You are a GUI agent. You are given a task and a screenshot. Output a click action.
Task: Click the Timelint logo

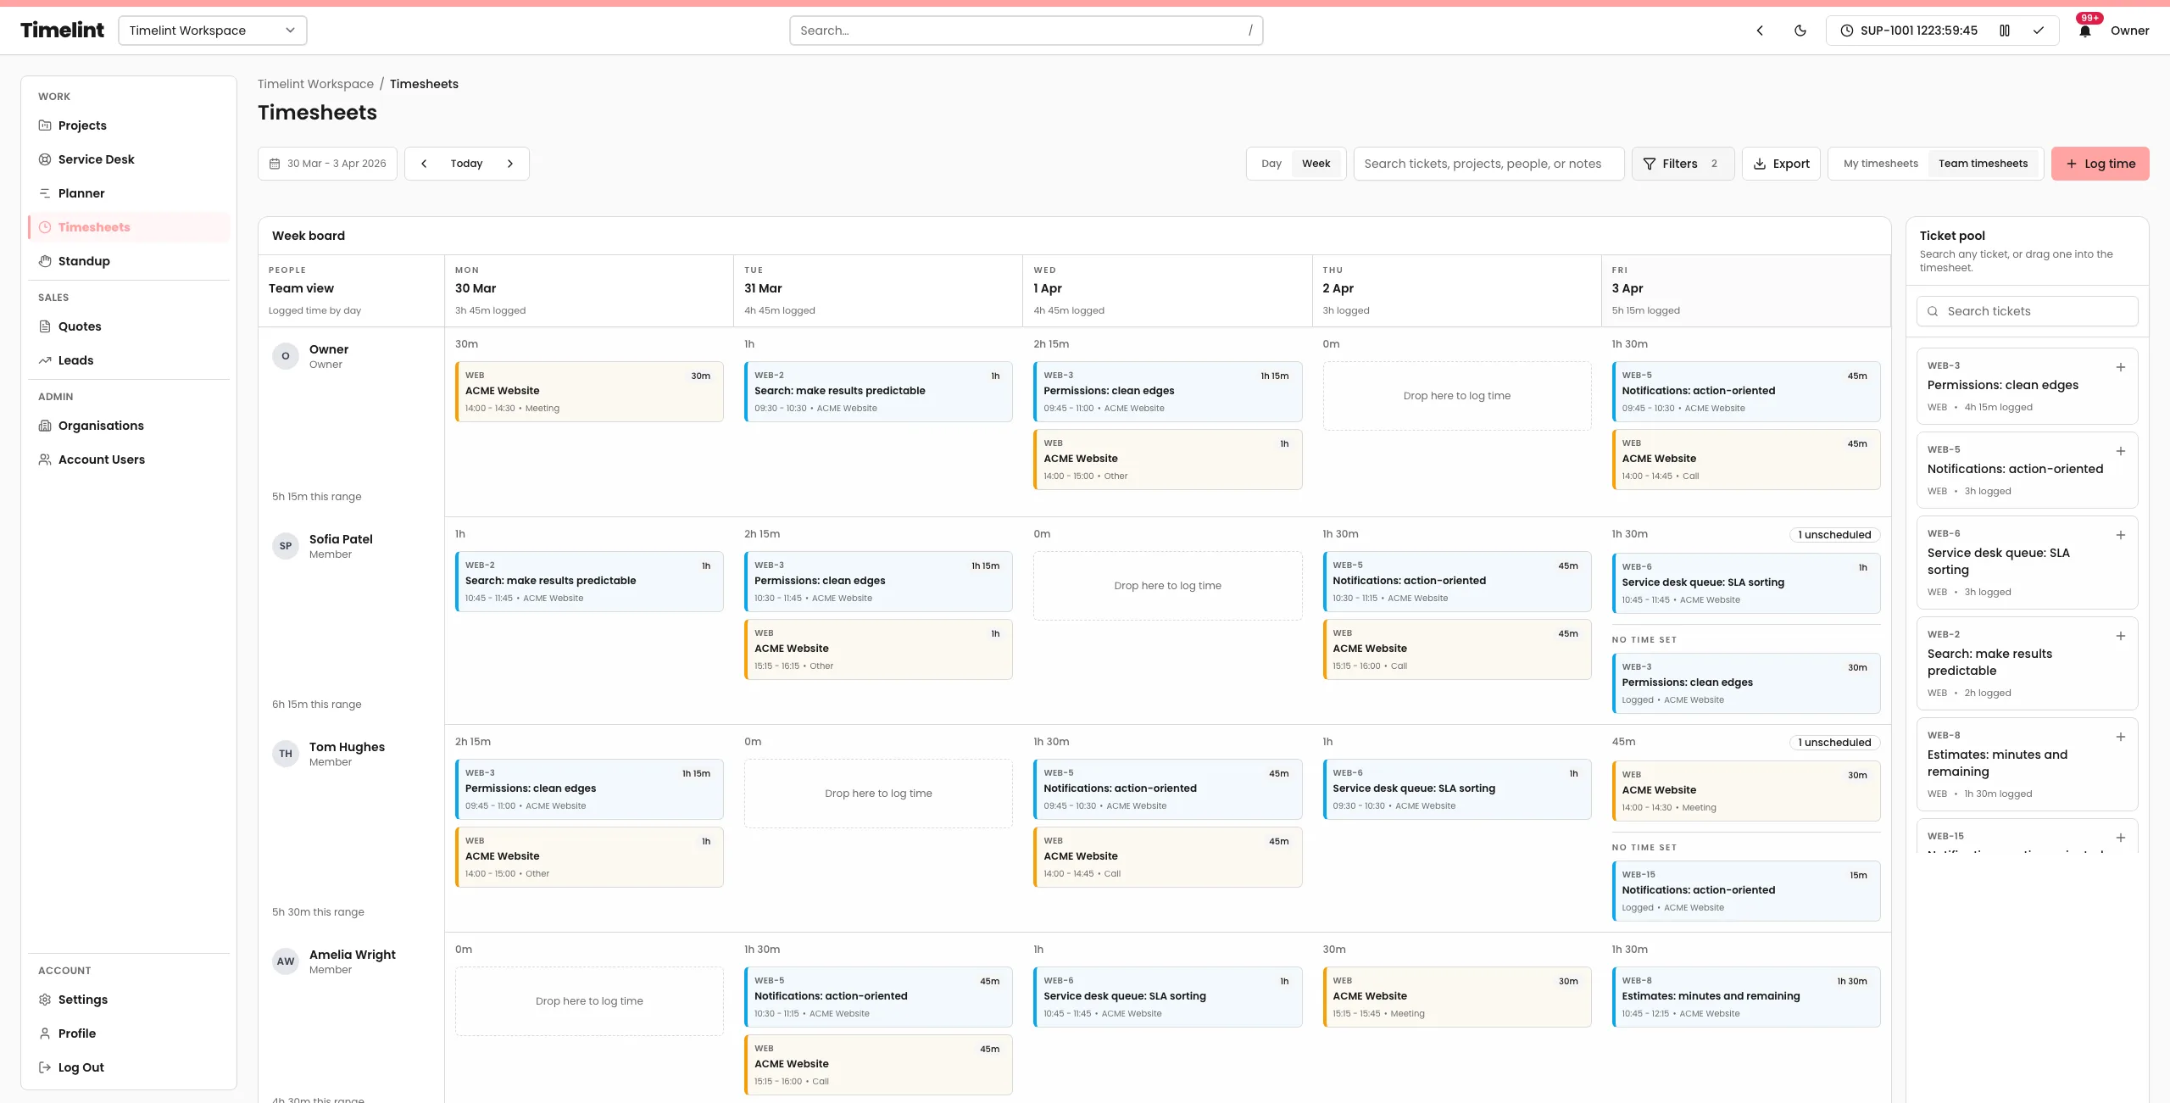[62, 31]
